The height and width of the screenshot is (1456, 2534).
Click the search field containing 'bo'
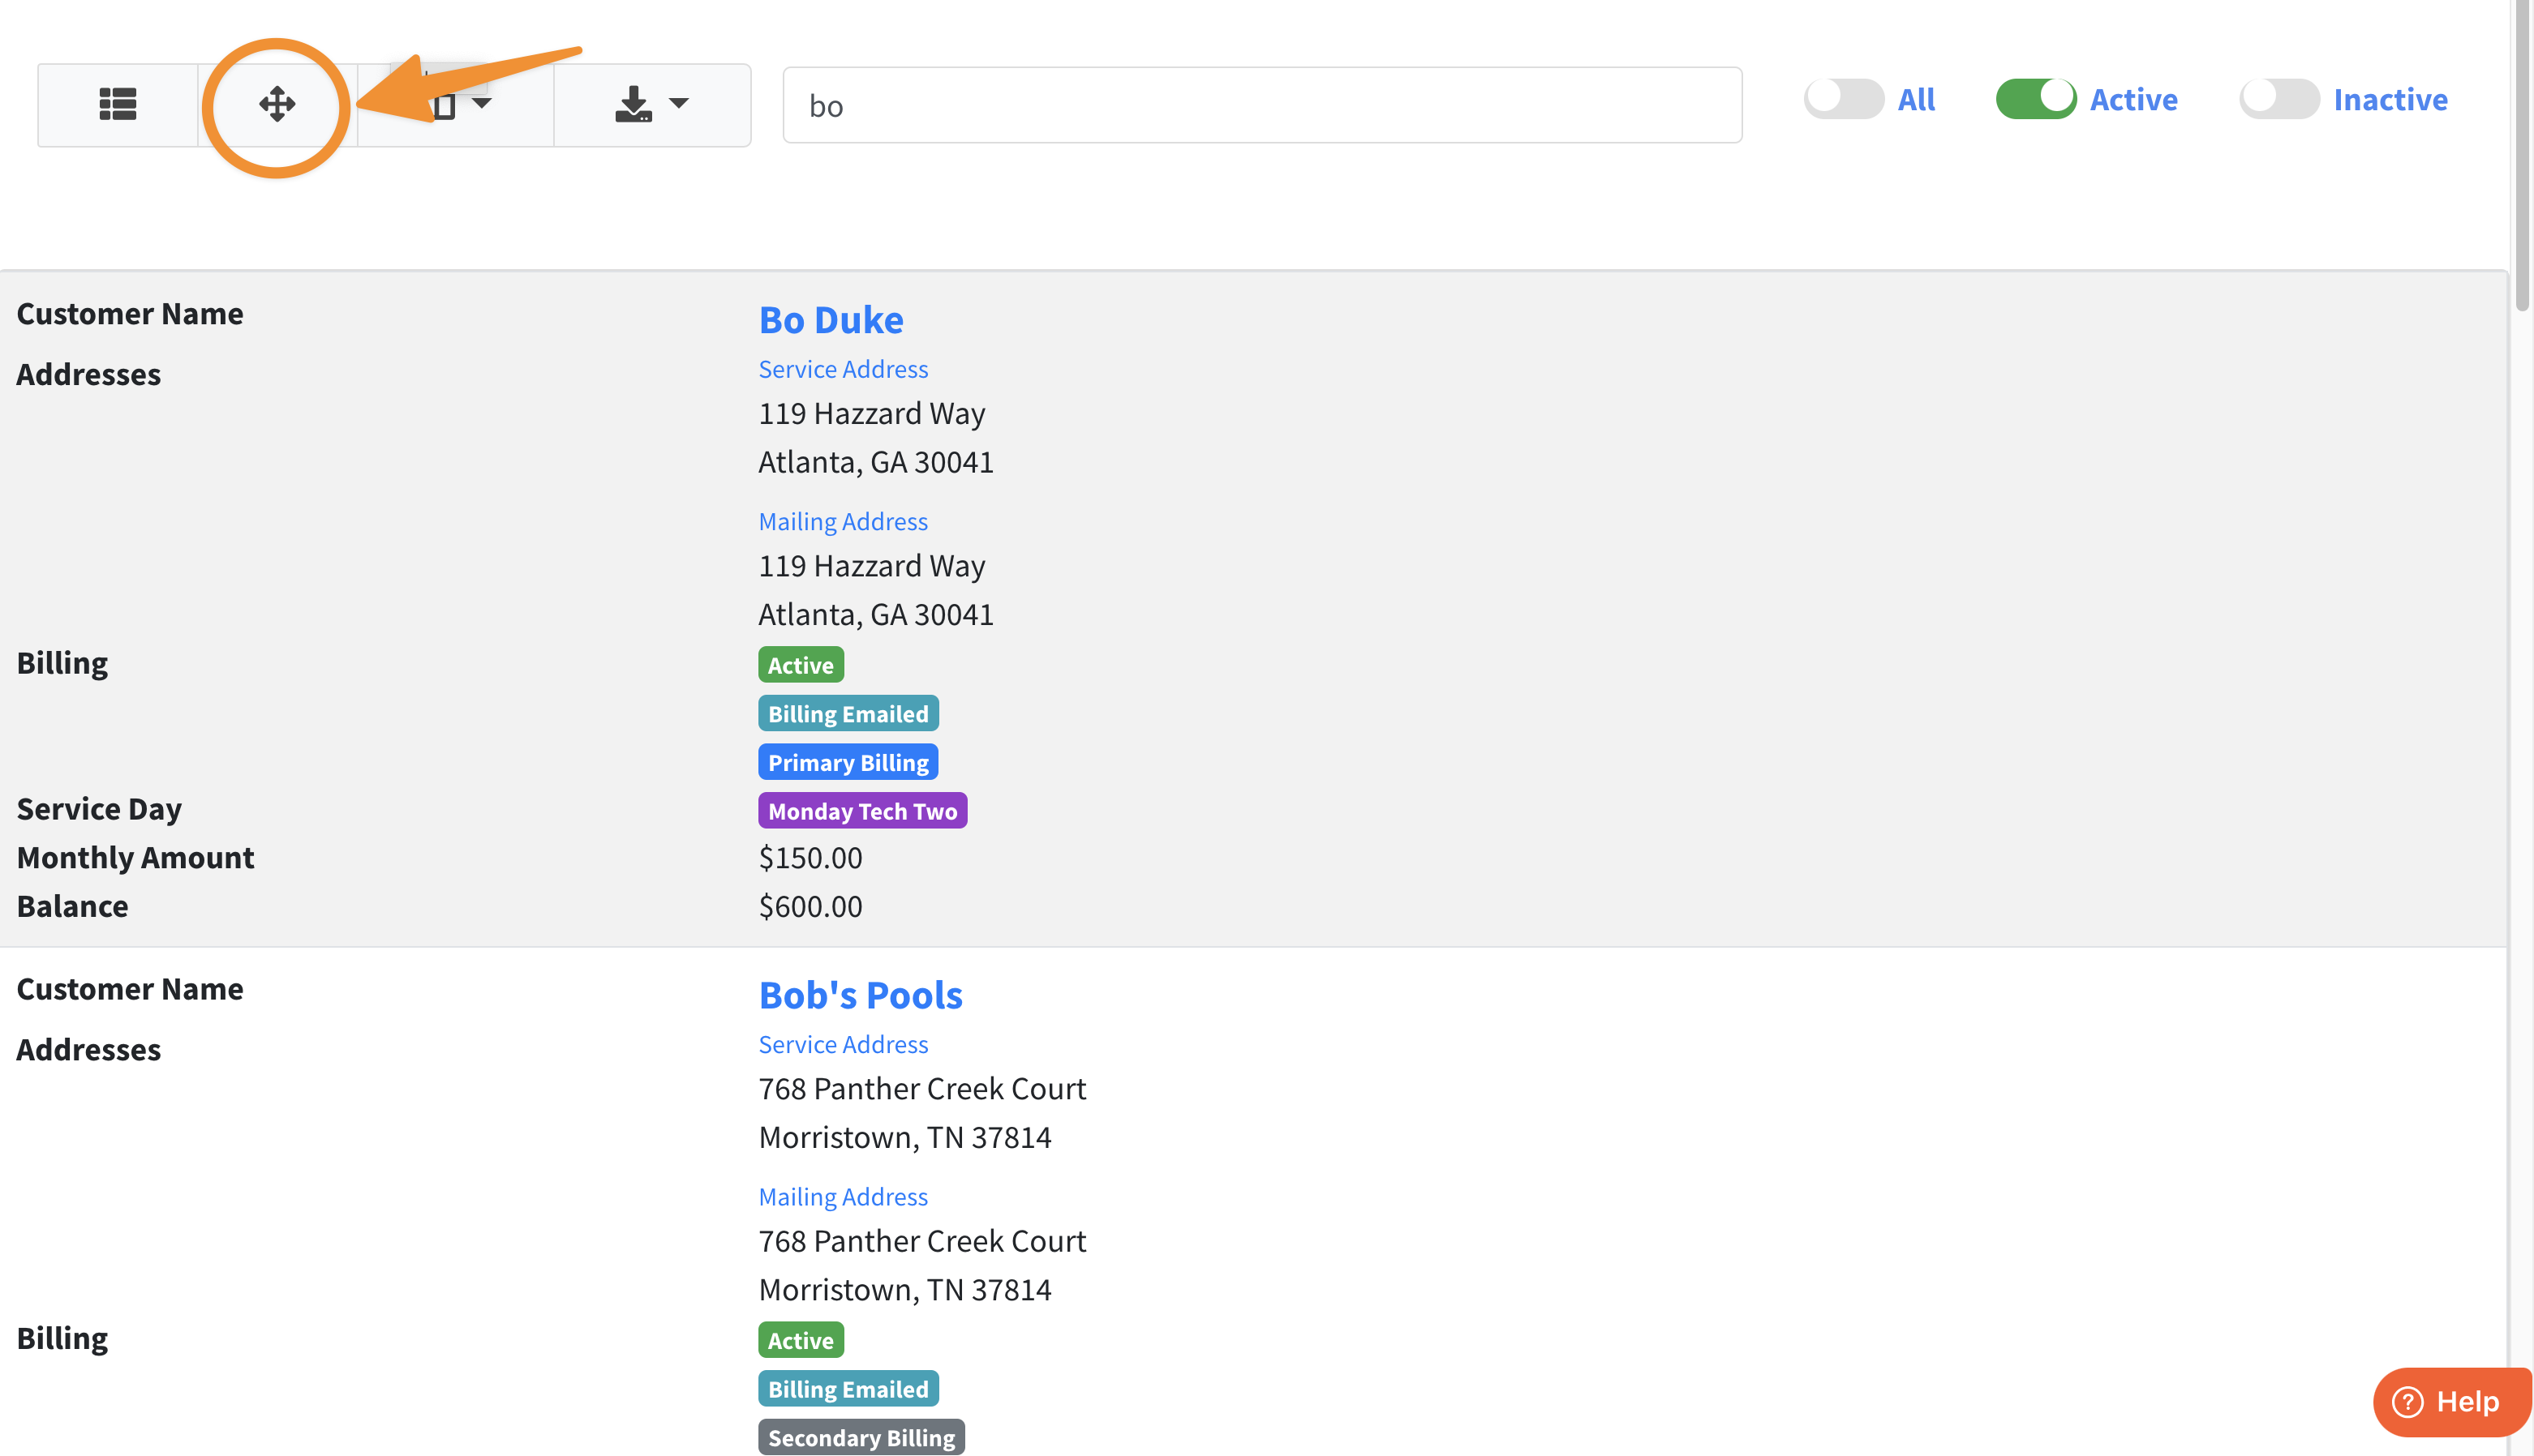point(1261,105)
